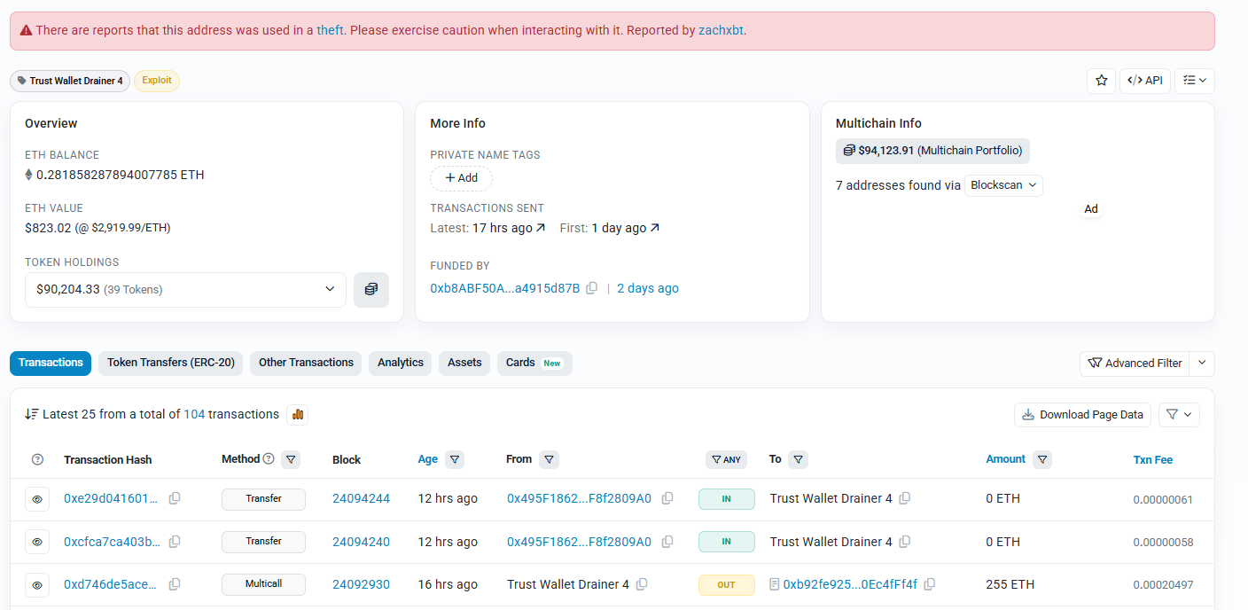Open block 24094244
1248x610 pixels.
point(361,499)
